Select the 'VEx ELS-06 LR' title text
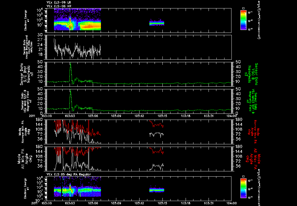 coord(59,2)
